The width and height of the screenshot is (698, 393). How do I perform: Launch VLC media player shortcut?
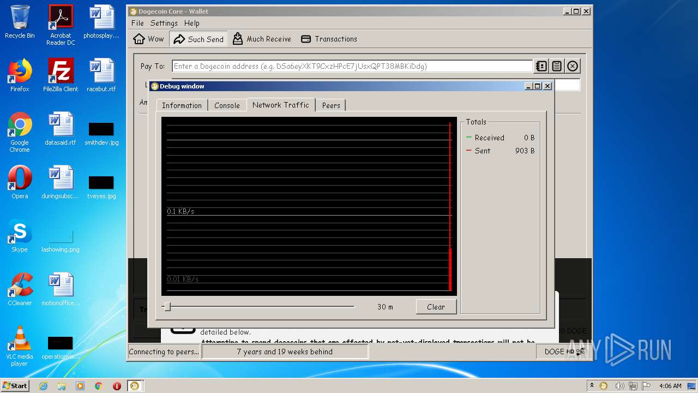(20, 347)
